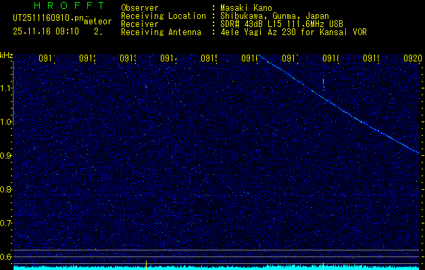Select the SDR# 43dB L15 111.6MHz USB text
The width and height of the screenshot is (425, 270).
(x=282, y=24)
